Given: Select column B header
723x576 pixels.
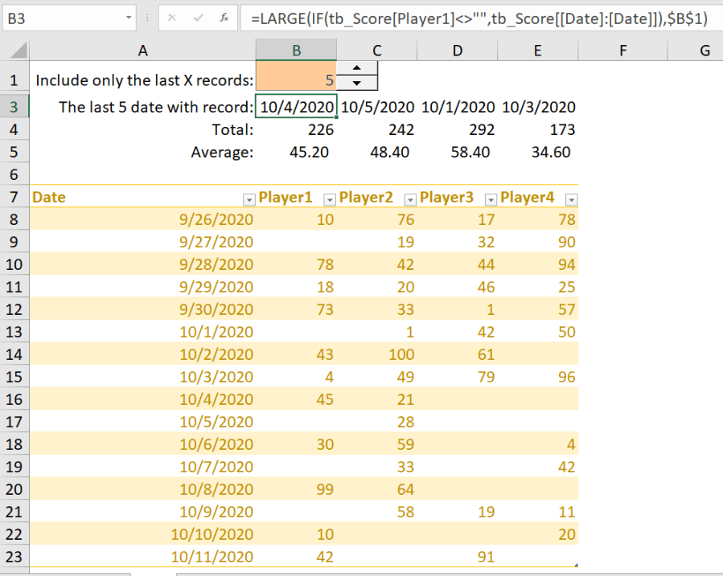Looking at the screenshot, I should coord(296,51).
